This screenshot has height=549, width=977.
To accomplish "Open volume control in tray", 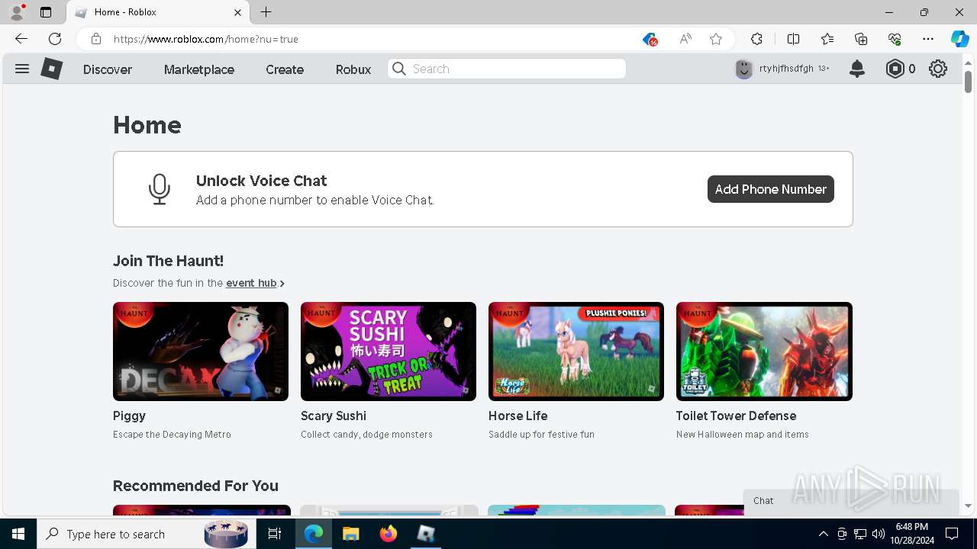I will [x=879, y=534].
